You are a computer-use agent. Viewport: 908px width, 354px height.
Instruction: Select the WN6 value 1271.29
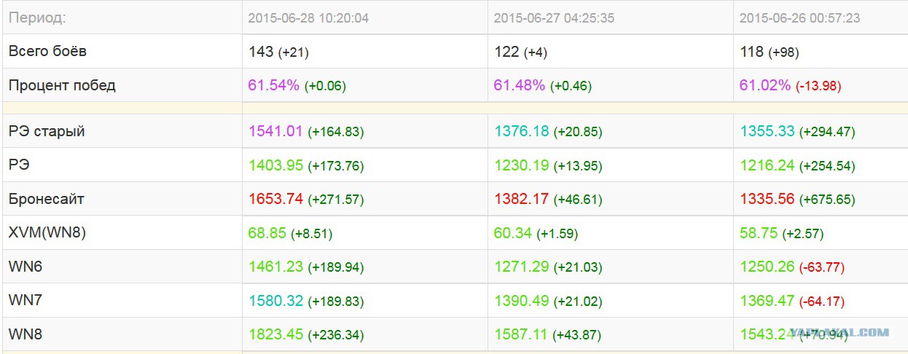point(521,267)
